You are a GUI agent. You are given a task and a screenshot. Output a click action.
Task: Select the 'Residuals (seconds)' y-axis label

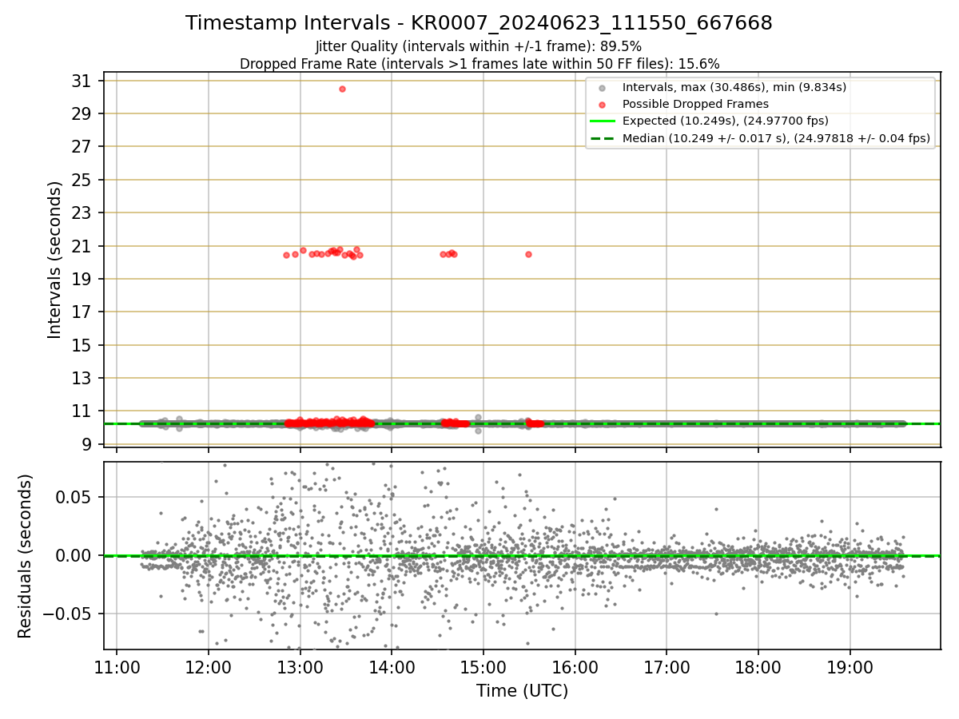[x=26, y=556]
